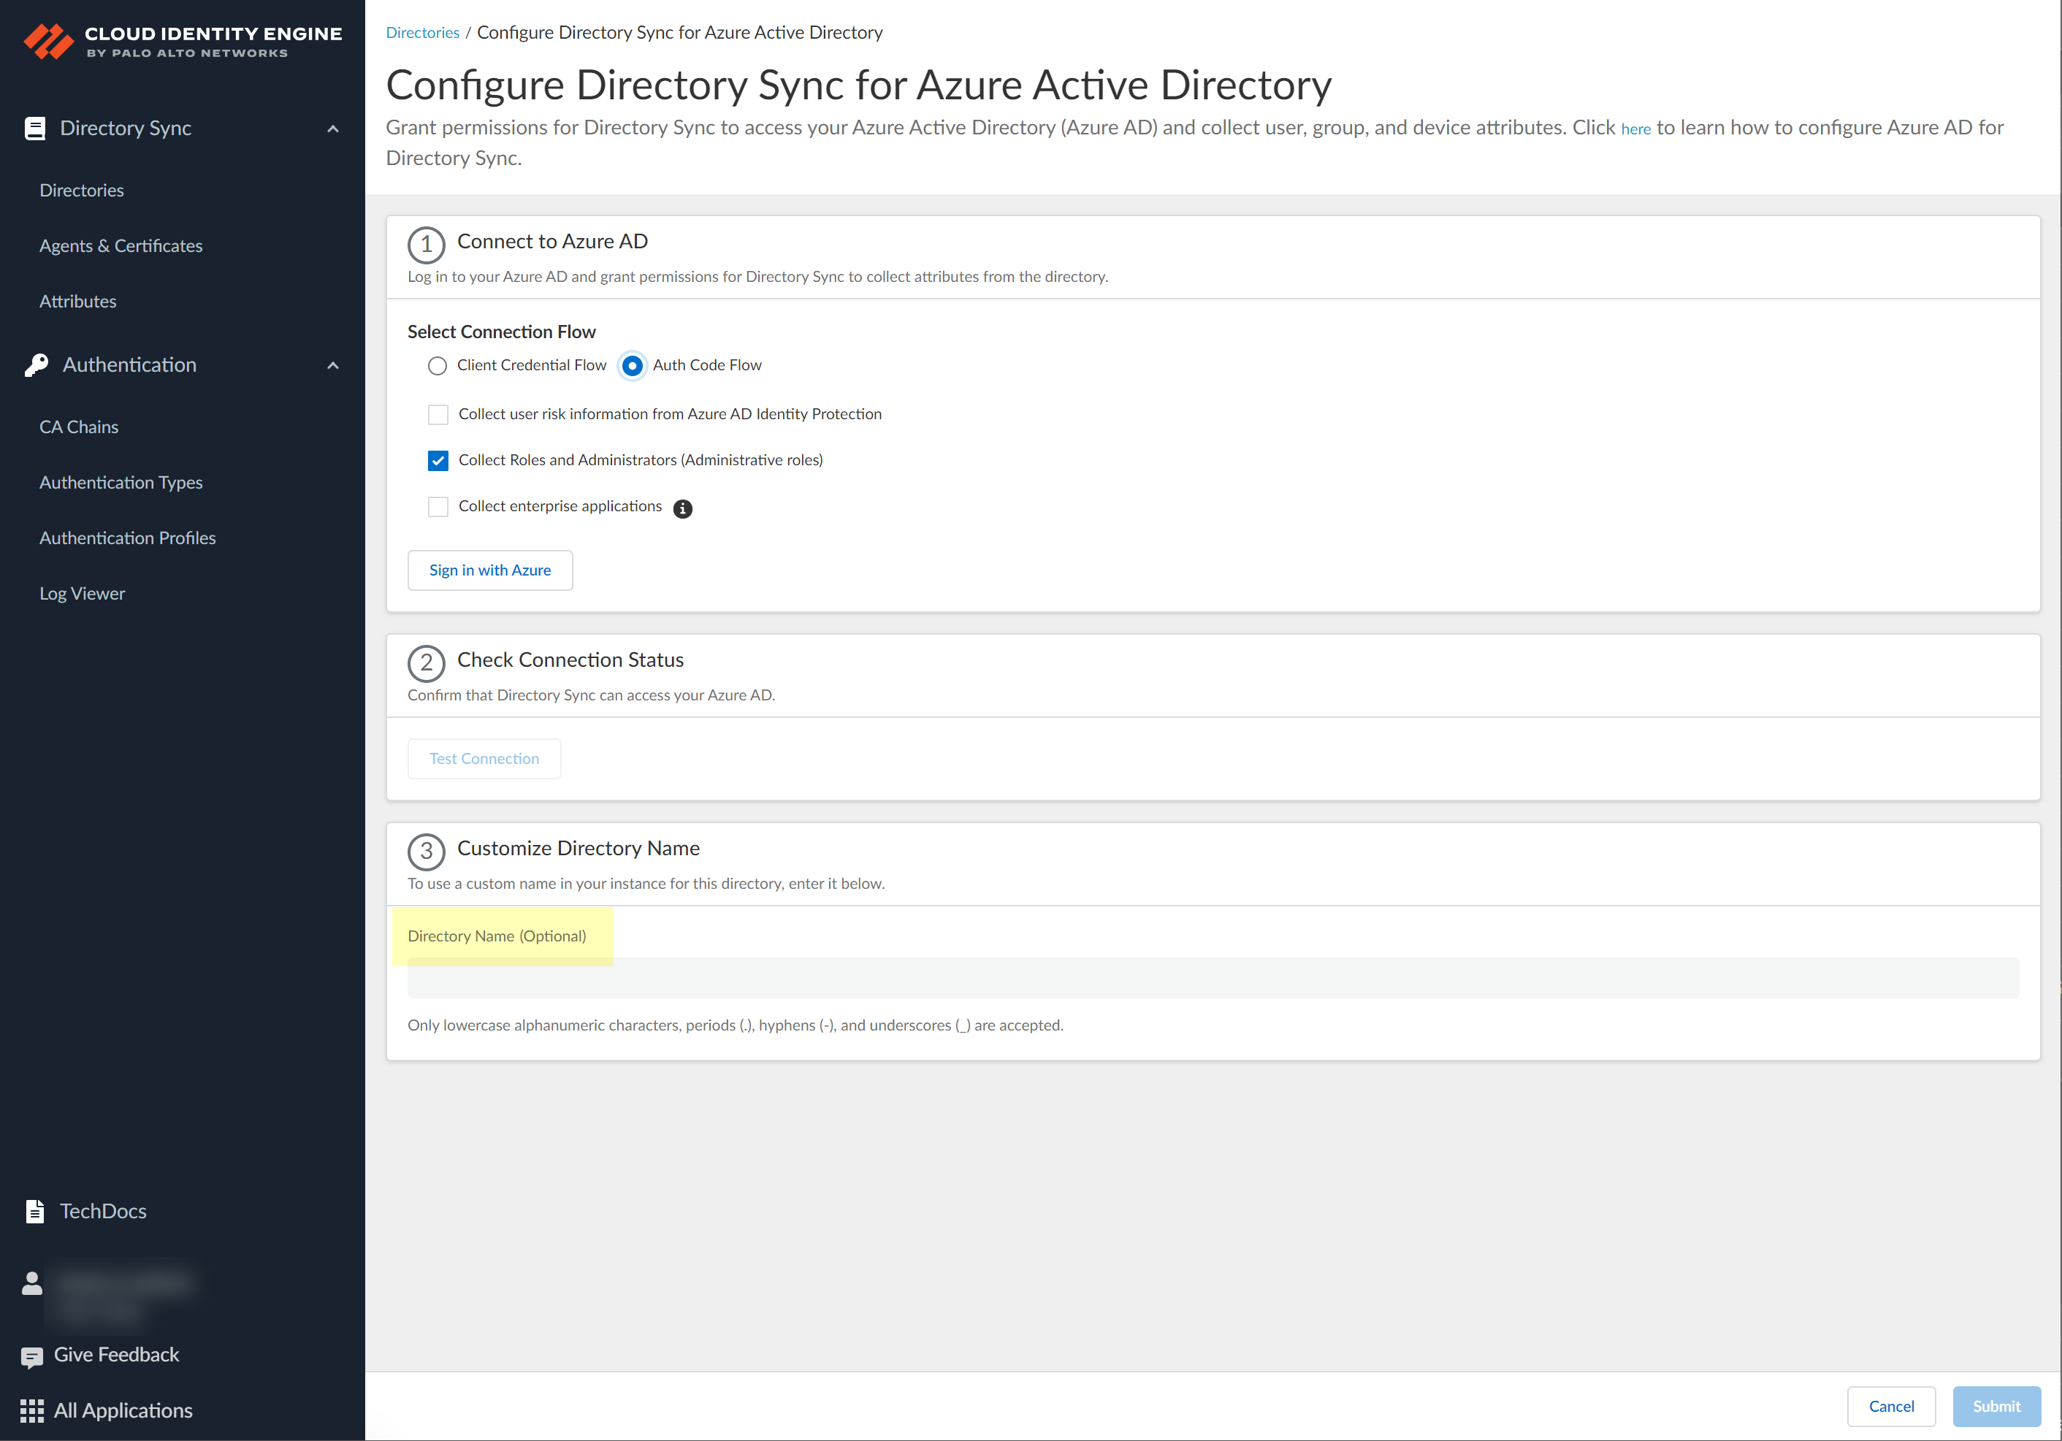Image resolution: width=2062 pixels, height=1441 pixels.
Task: Select the Client Credential Flow option
Action: point(438,365)
